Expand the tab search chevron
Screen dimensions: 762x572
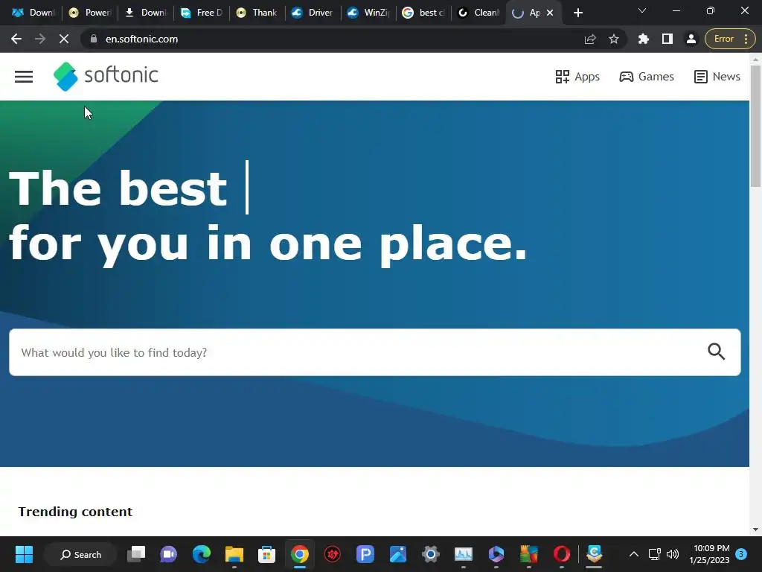click(642, 10)
